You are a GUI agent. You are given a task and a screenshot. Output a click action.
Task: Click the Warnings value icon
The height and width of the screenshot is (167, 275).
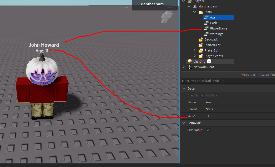[206, 34]
